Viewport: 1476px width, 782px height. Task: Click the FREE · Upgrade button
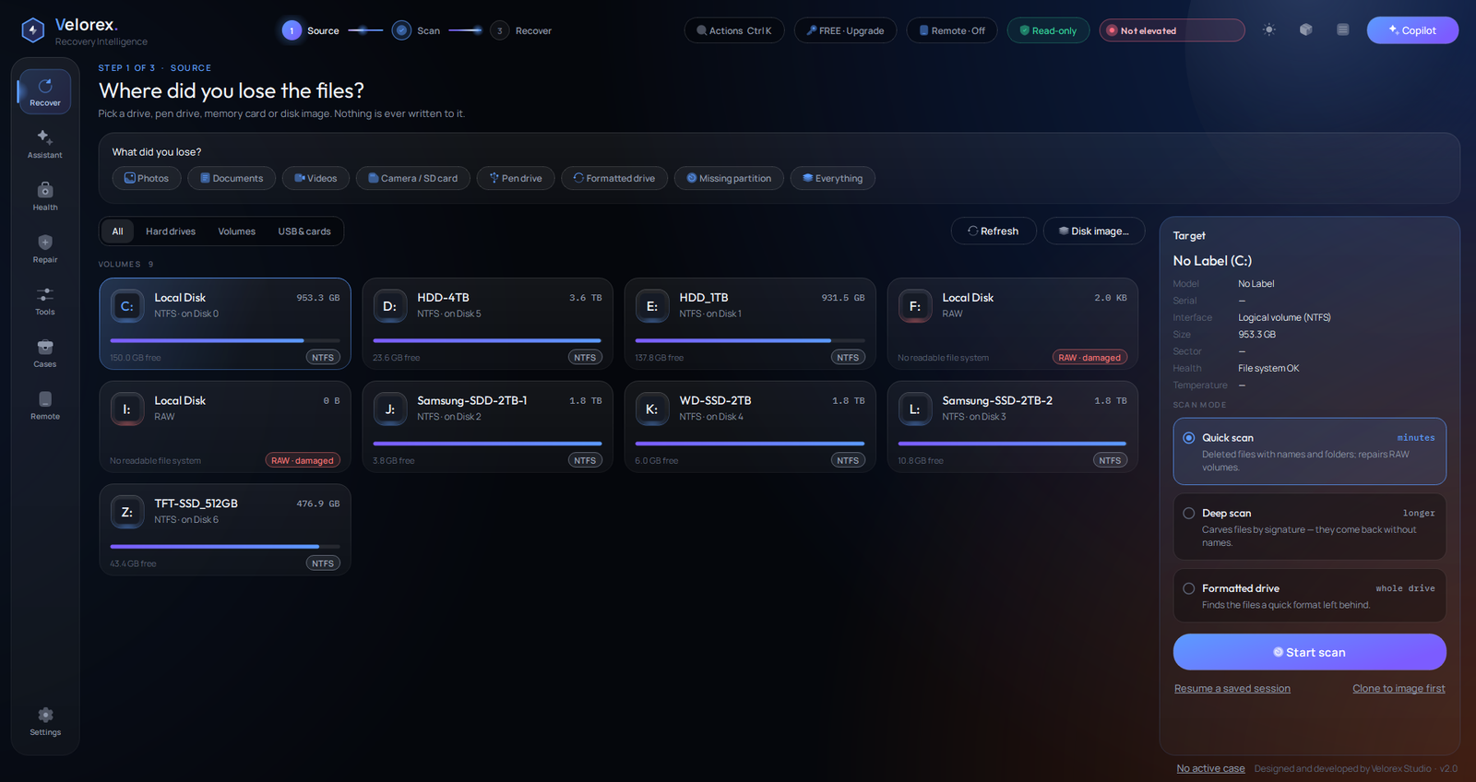click(845, 30)
